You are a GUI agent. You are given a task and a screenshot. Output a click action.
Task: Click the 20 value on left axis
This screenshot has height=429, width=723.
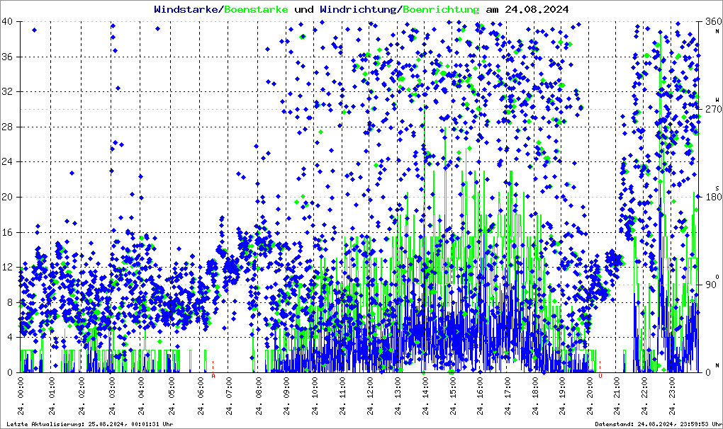(x=9, y=198)
